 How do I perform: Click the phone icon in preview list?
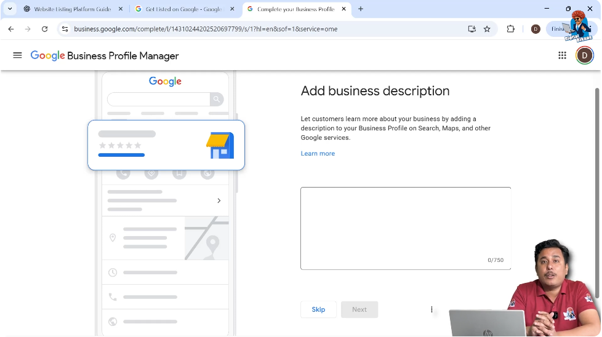click(x=113, y=297)
